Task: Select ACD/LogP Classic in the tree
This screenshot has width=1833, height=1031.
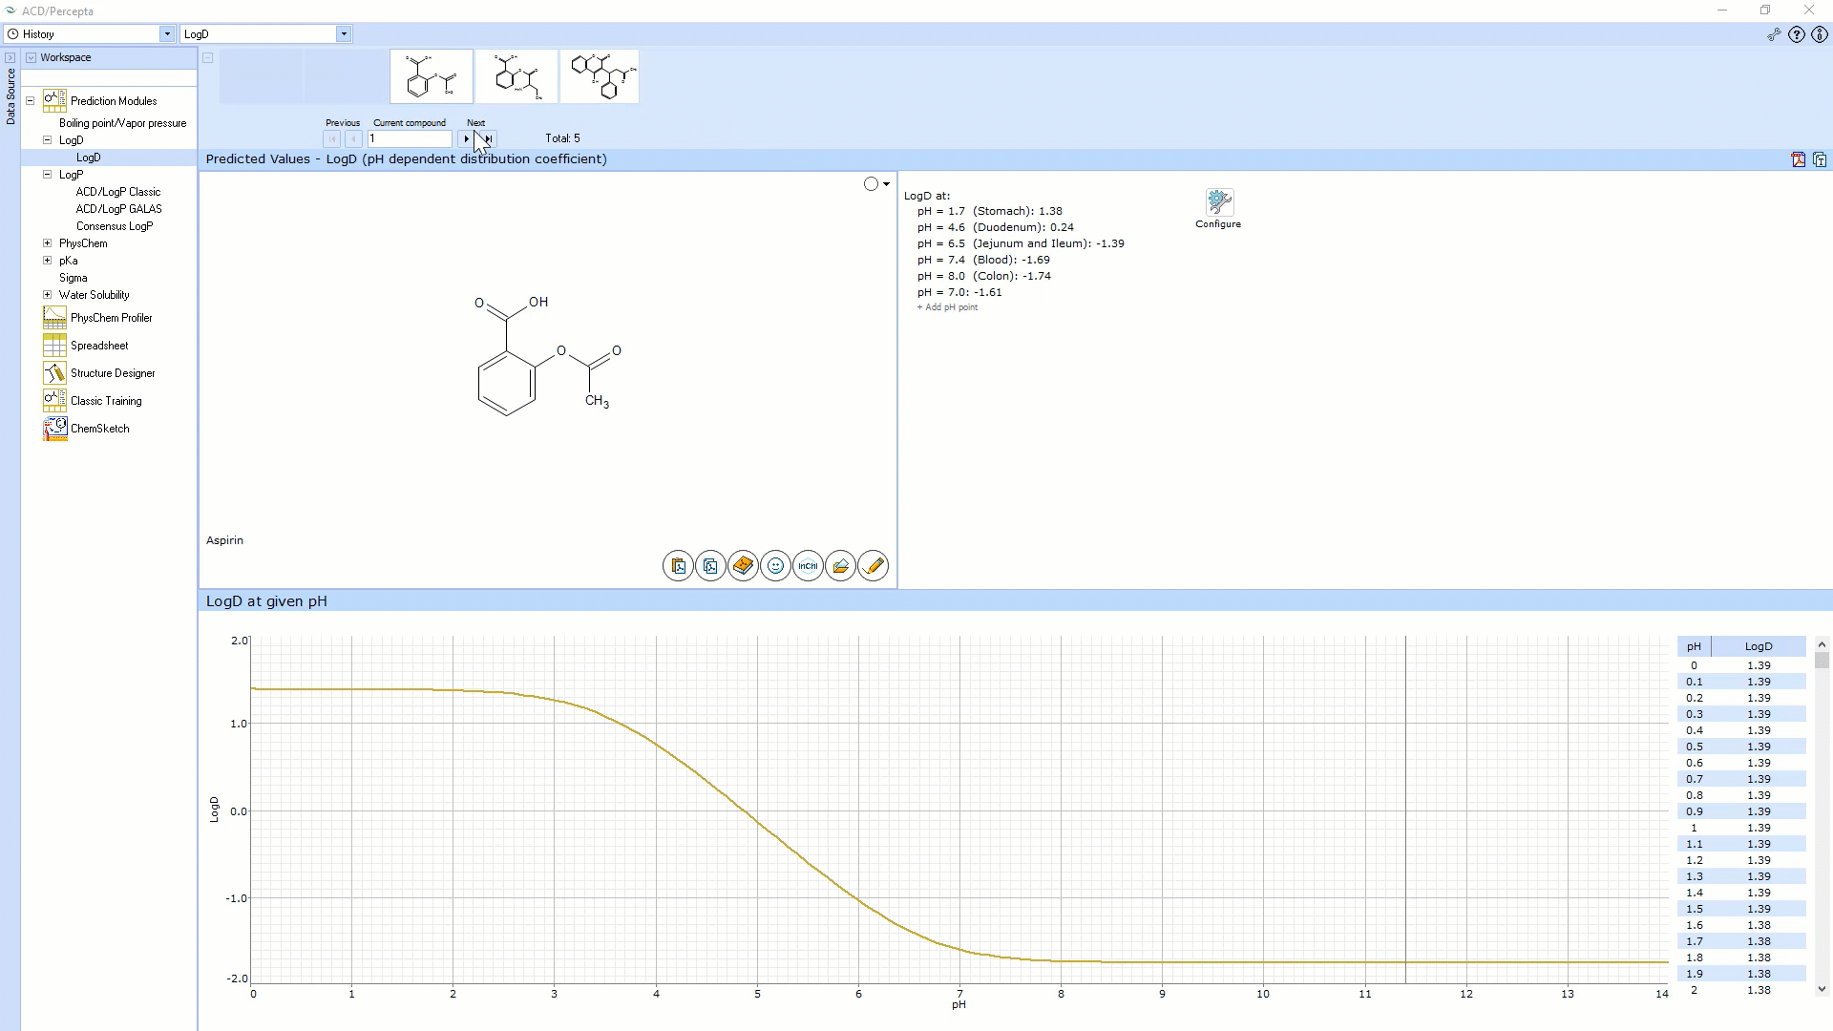Action: point(118,192)
